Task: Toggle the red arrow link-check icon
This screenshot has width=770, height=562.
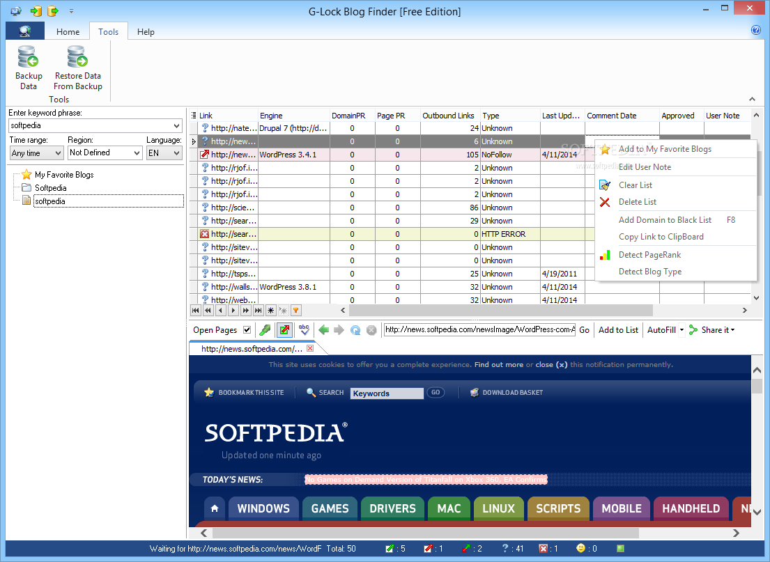Action: click(284, 330)
